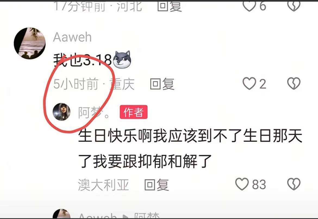Open Aaweh's beach sunset profile avatar

click(30, 43)
